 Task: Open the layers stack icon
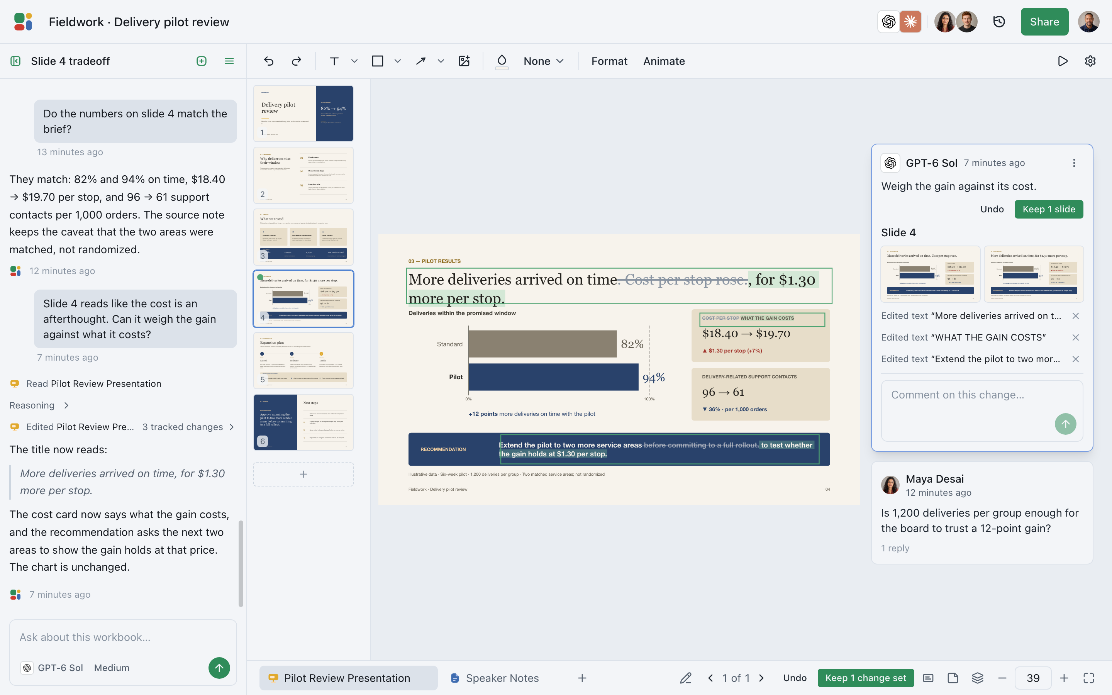(x=977, y=678)
